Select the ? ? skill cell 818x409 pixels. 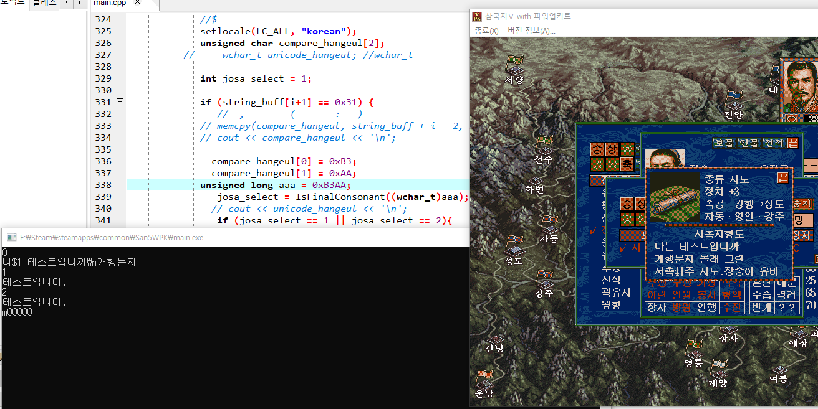point(786,308)
